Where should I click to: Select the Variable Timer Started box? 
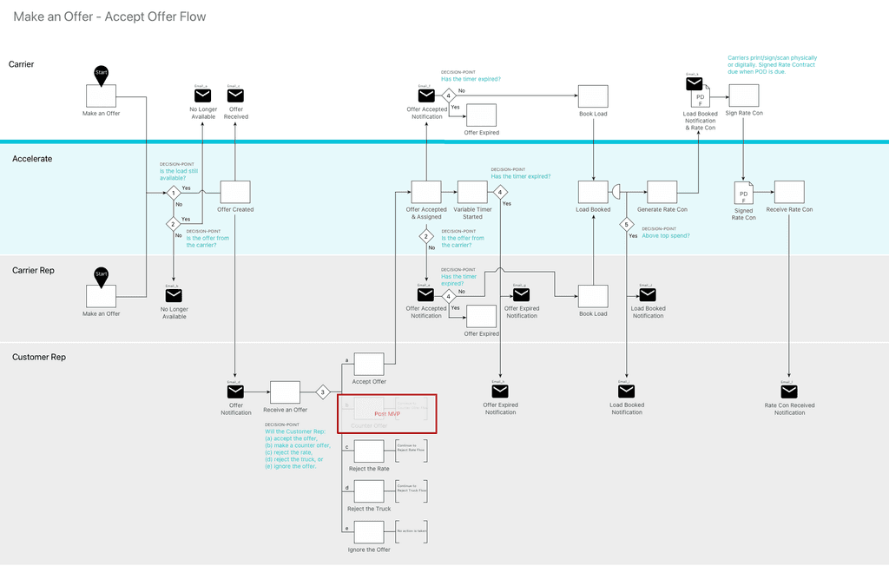click(x=472, y=192)
